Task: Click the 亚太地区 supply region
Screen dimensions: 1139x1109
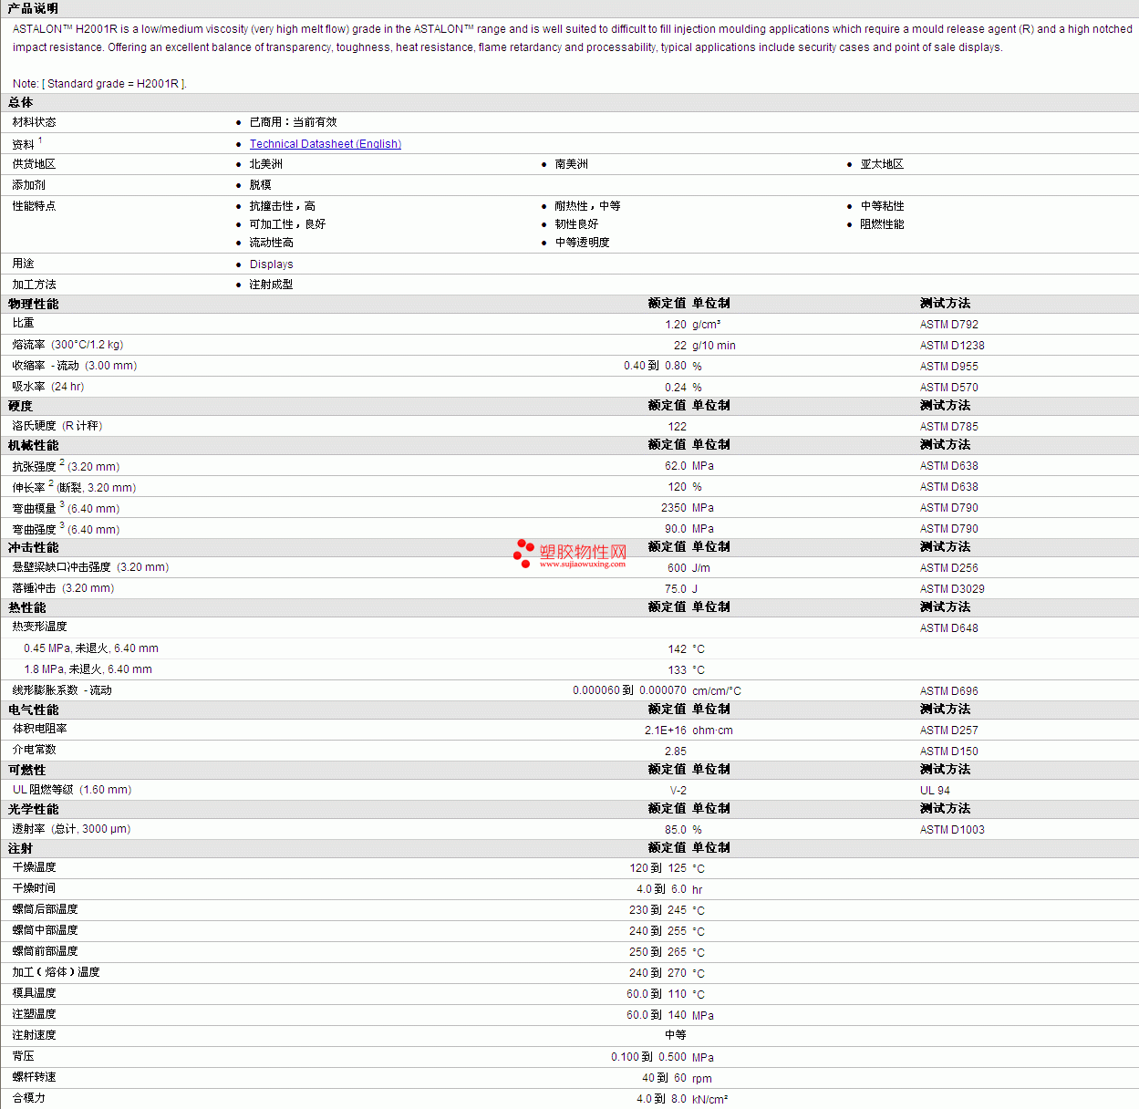Action: pos(882,164)
